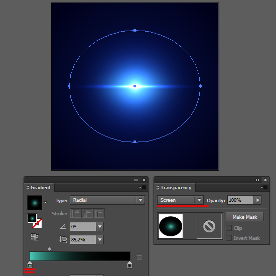276x276 pixels.
Task: Open the Gradient panel options menu icon
Action: tap(143, 188)
